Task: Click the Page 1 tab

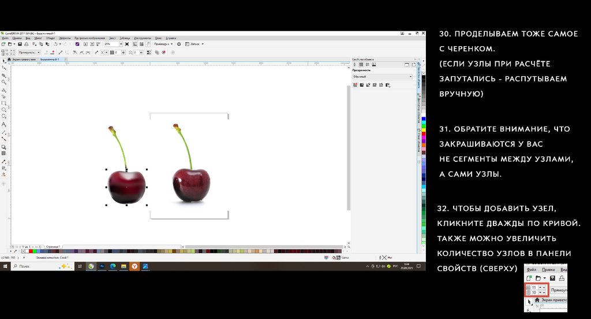Action: 53,247
